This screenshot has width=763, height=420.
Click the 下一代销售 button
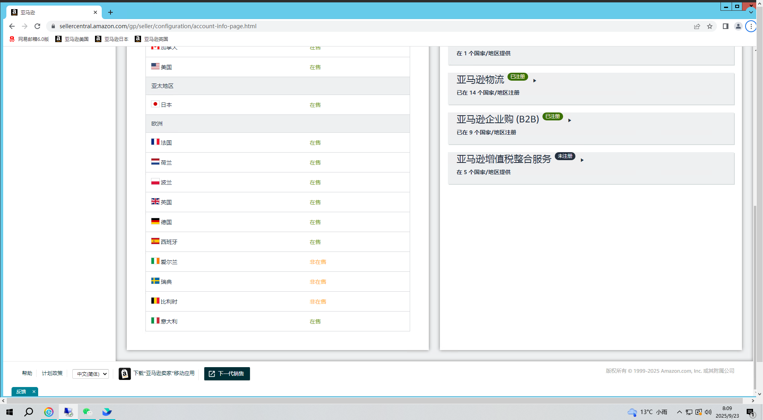click(227, 374)
